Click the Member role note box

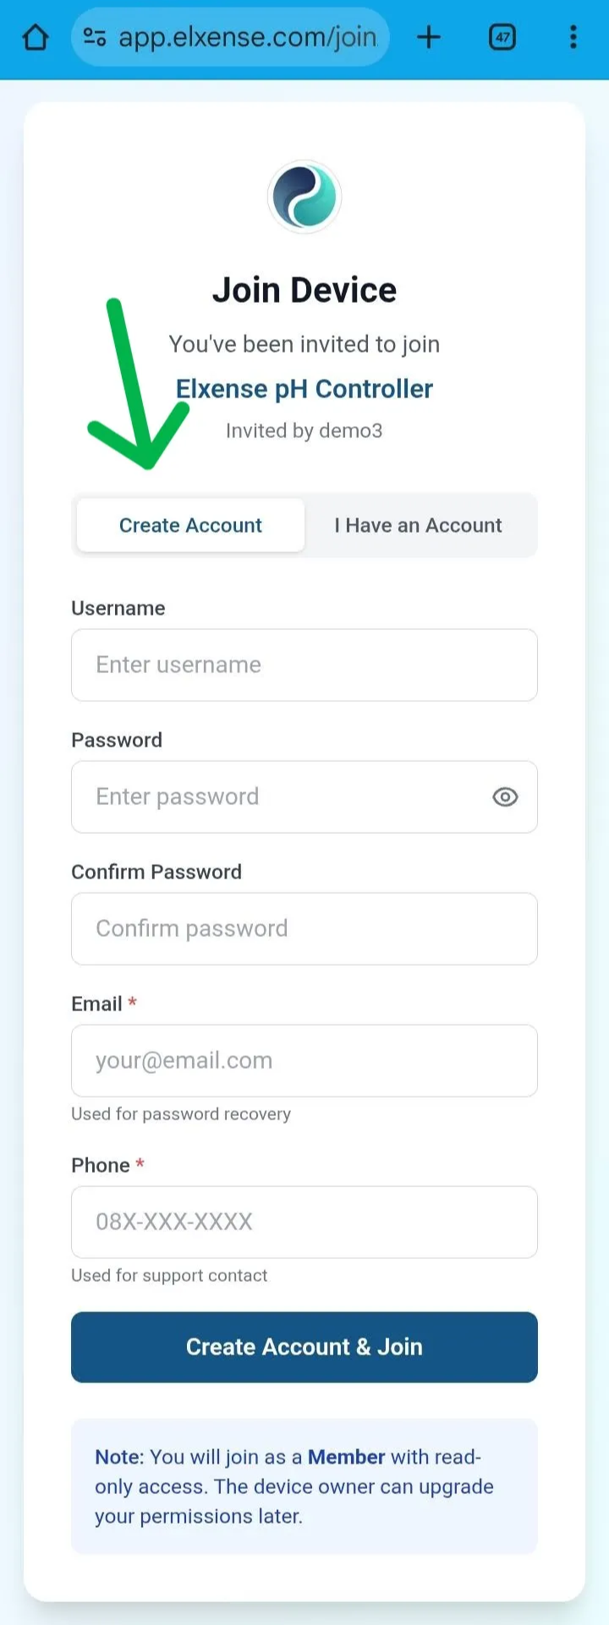pos(304,1486)
